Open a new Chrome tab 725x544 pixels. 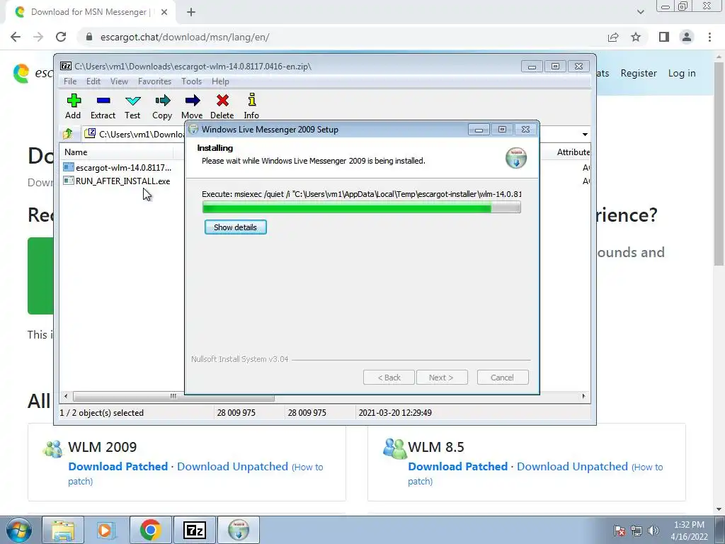[191, 12]
